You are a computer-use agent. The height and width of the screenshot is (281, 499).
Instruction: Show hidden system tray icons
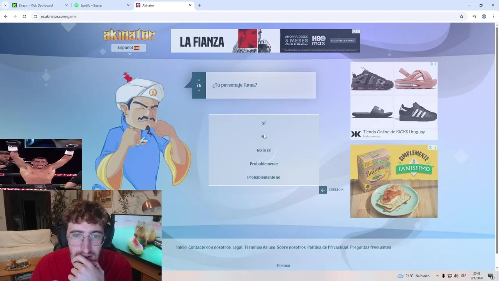(x=437, y=276)
